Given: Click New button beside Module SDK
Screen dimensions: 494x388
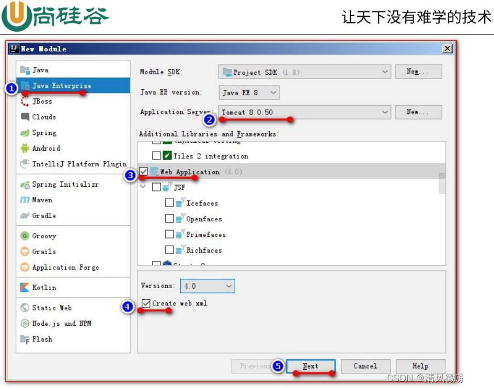Looking at the screenshot, I should click(x=418, y=72).
